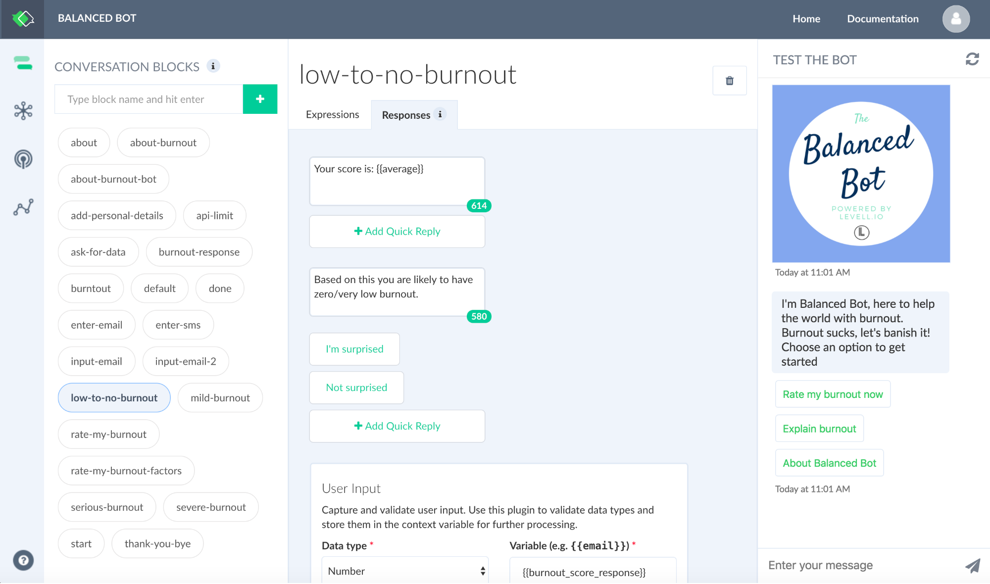This screenshot has width=990, height=584.
Task: Open the Data type Number dropdown
Action: coord(405,571)
